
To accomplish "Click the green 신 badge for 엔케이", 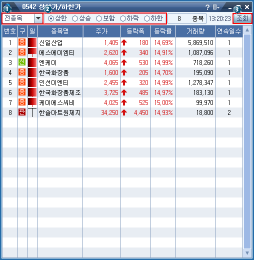I will point(22,62).
